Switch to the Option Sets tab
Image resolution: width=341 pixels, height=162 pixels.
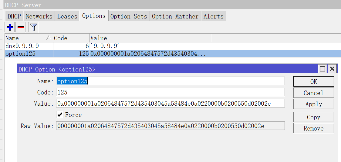129,16
